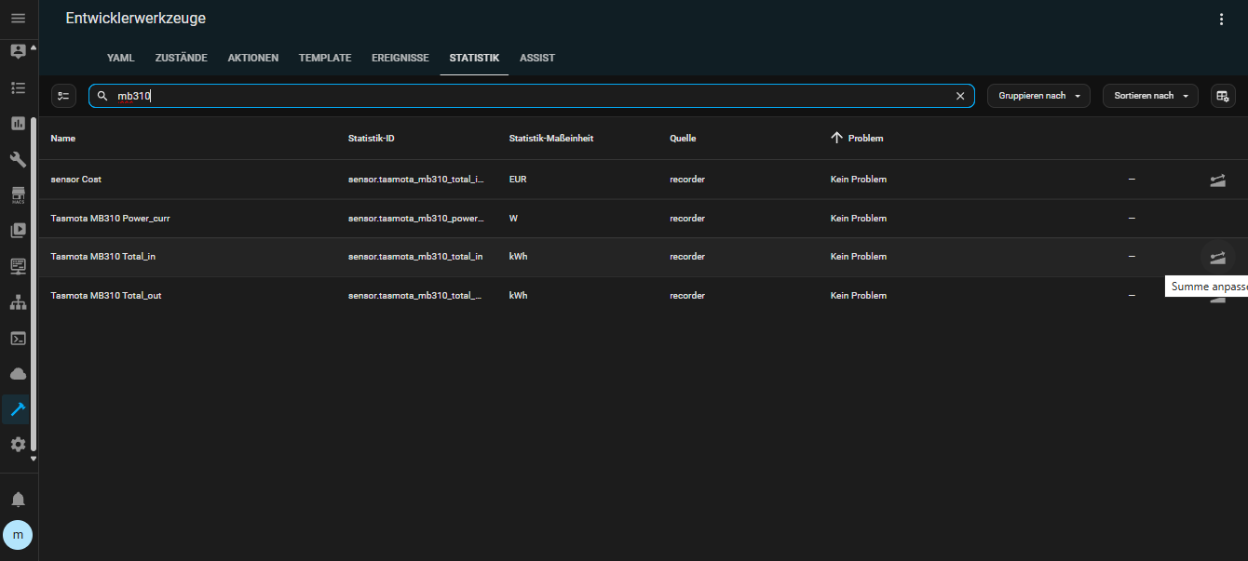The width and height of the screenshot is (1248, 561).
Task: Clear the mb310 search text
Action: click(960, 96)
